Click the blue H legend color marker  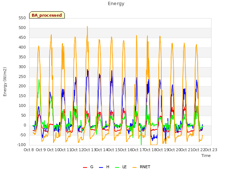[x=101, y=167]
